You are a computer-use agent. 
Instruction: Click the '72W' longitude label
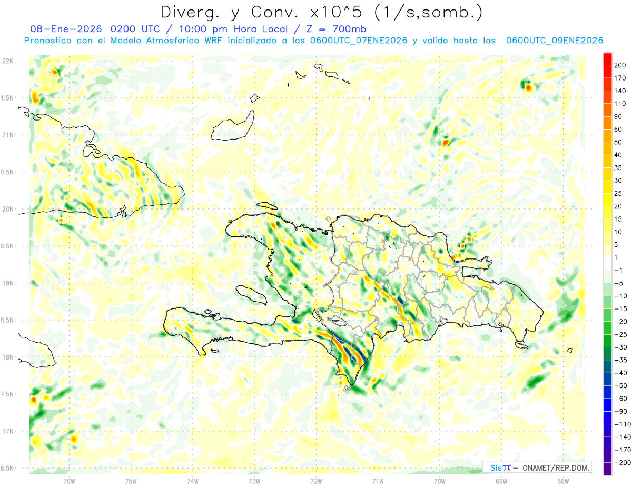coord(316,481)
